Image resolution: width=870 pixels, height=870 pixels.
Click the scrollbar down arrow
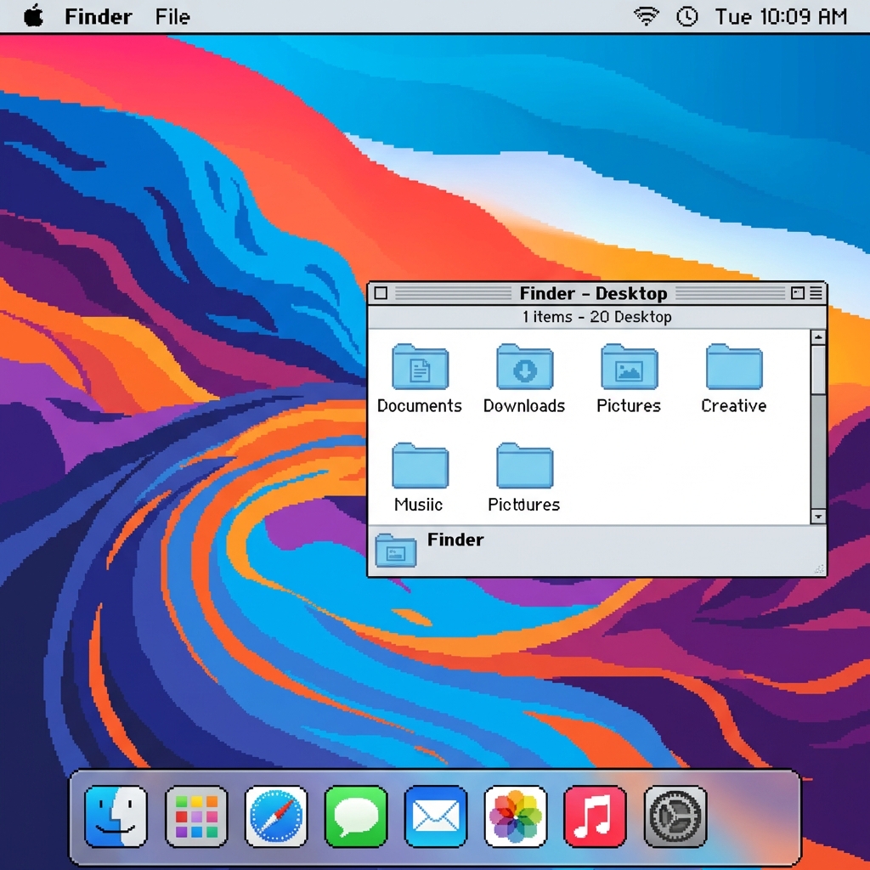coord(818,517)
